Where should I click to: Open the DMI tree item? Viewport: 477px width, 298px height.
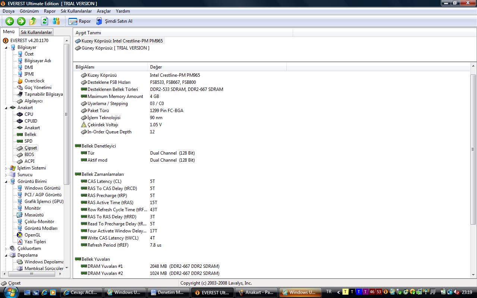[x=29, y=67]
